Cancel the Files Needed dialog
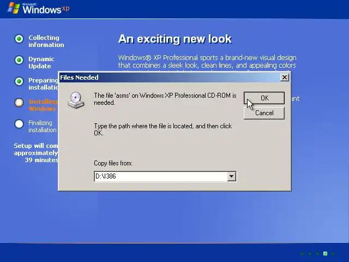 (264, 113)
